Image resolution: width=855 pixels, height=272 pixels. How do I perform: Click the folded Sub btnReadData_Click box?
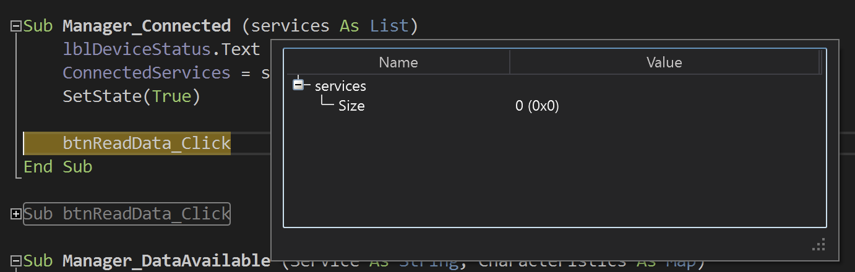[x=127, y=214]
